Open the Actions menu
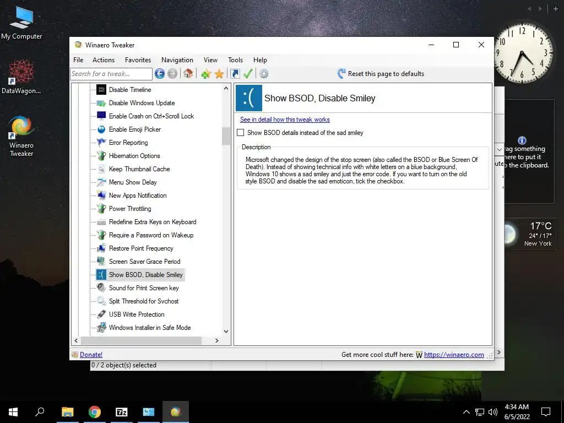 [103, 60]
